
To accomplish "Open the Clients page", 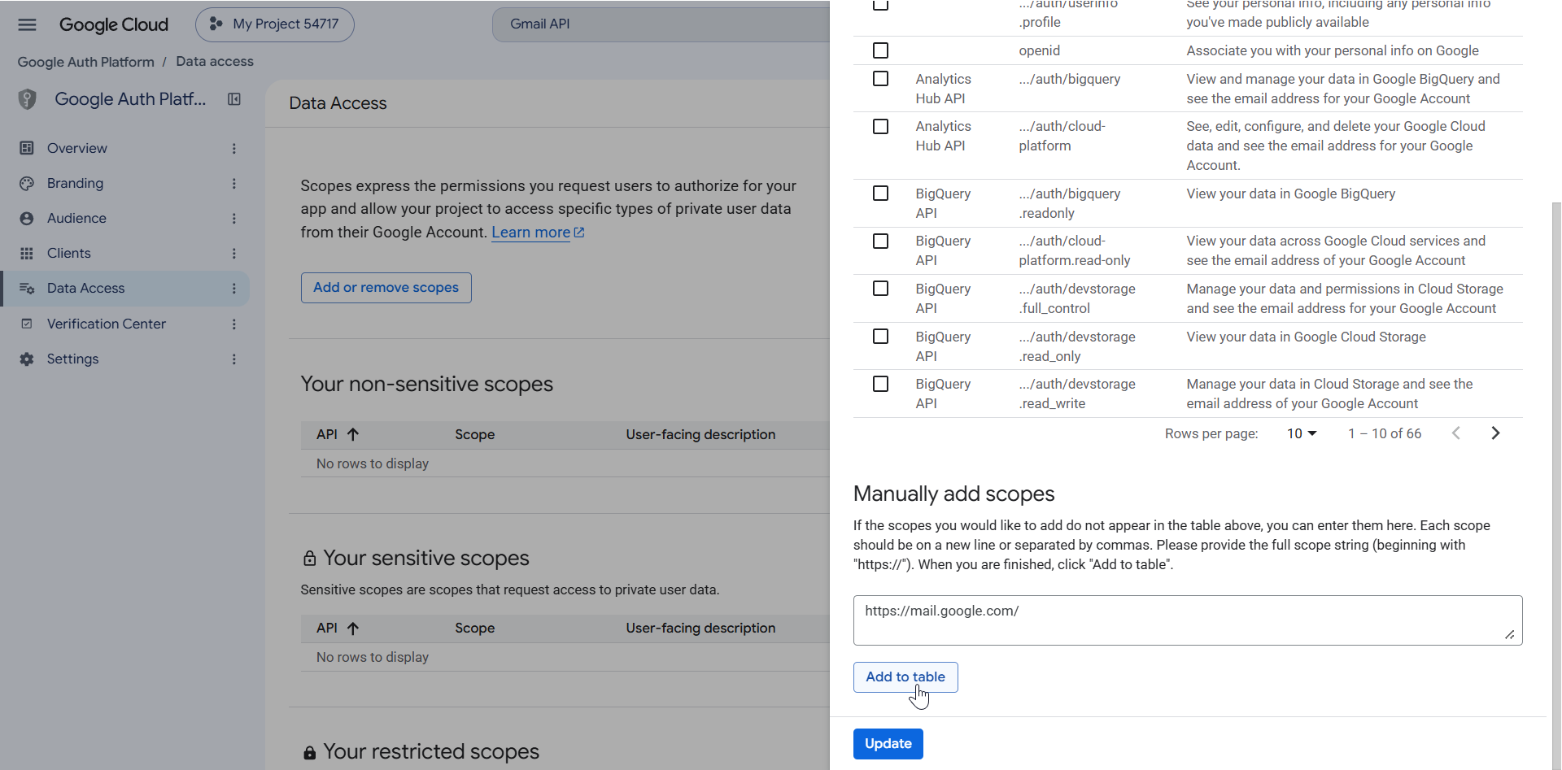I will (x=69, y=253).
